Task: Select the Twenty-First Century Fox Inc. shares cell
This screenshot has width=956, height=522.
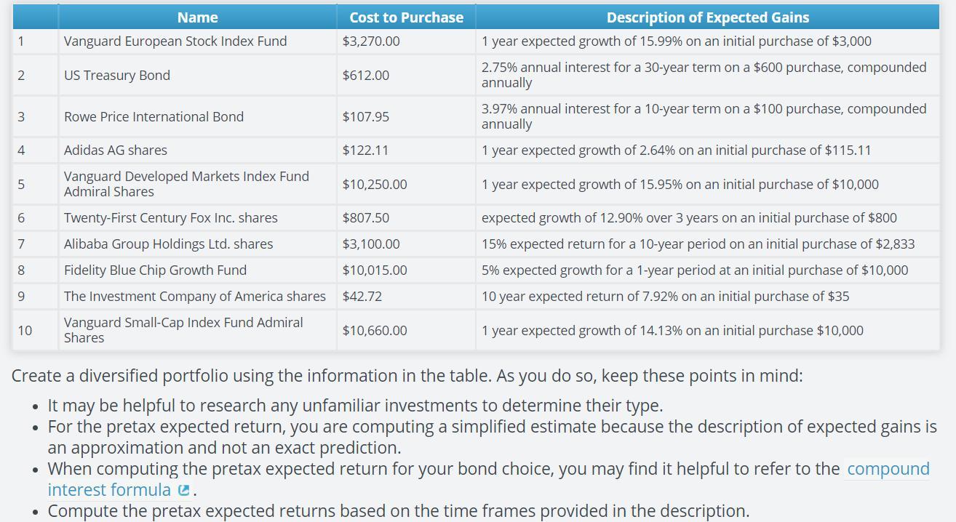Action: (170, 218)
